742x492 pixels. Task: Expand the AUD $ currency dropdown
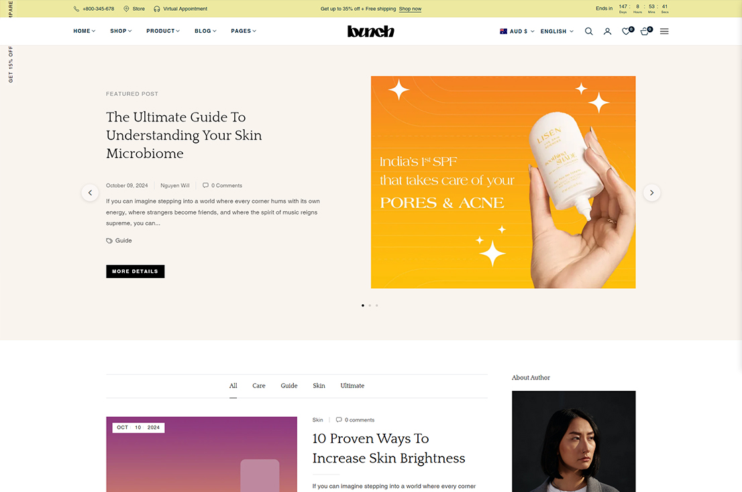[517, 32]
